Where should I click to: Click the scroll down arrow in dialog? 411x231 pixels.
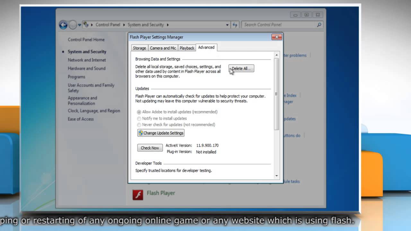tap(276, 176)
